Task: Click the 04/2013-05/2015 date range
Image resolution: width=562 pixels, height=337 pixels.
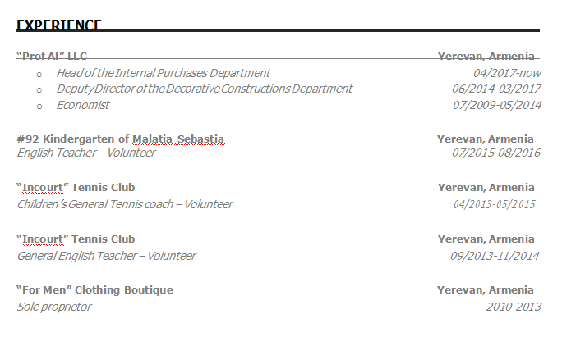Action: pyautogui.click(x=494, y=204)
